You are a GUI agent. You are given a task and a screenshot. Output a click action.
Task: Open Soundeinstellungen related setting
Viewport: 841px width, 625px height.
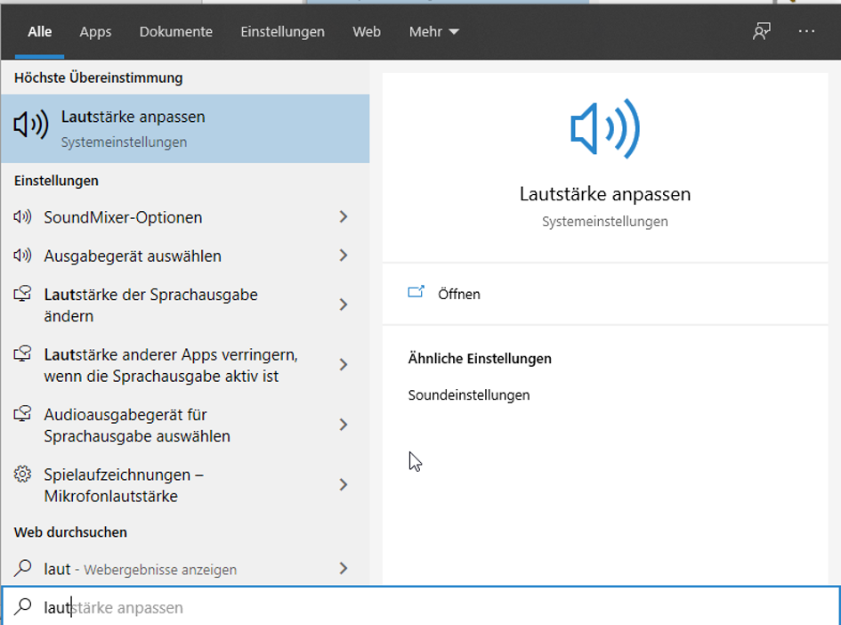pos(469,395)
